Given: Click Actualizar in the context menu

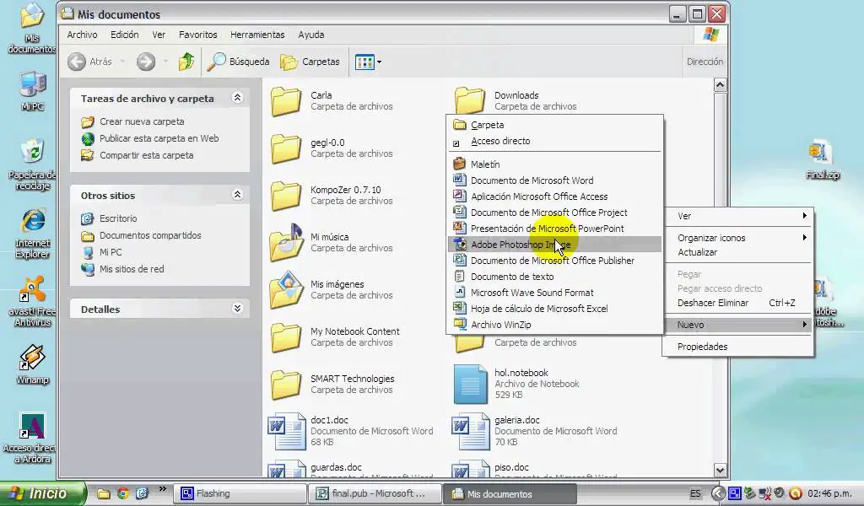Looking at the screenshot, I should (737, 252).
